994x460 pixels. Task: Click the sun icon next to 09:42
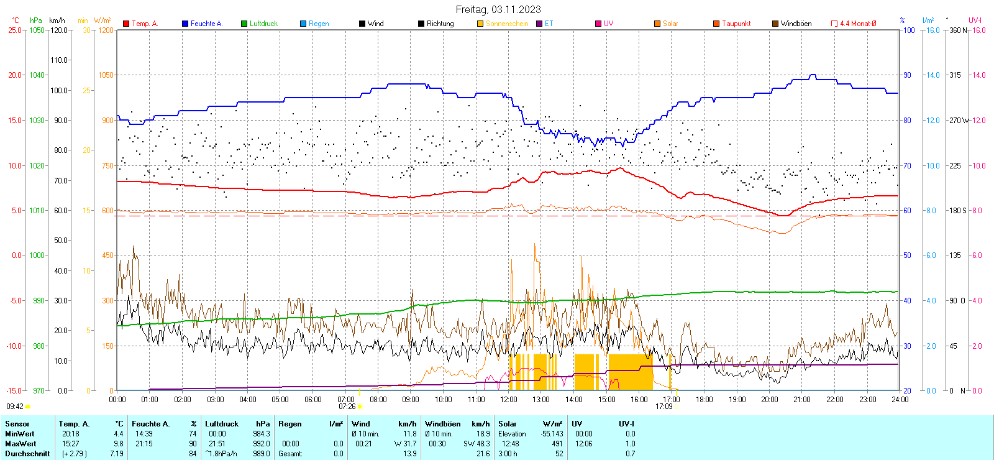pos(27,407)
